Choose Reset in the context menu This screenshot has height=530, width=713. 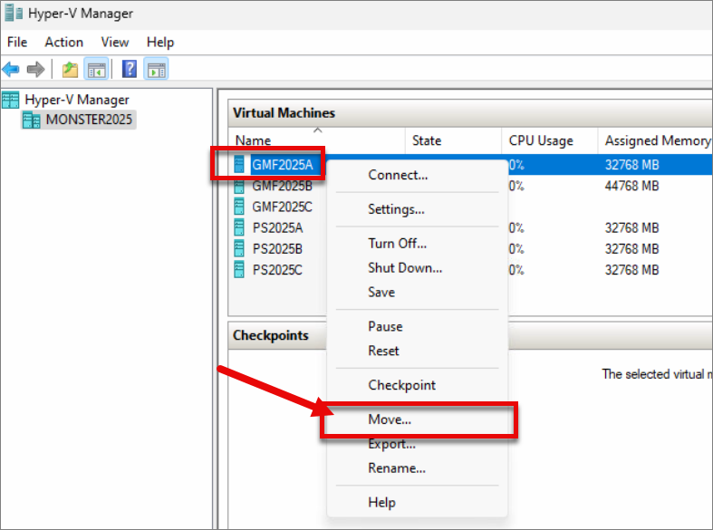point(417,351)
